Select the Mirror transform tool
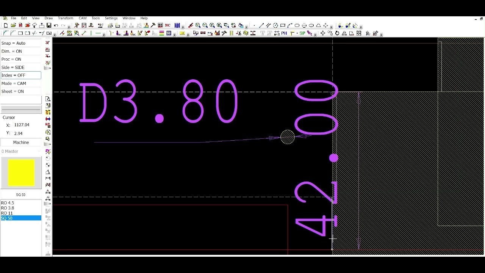Screen dimensions: 485x273 tap(344, 33)
